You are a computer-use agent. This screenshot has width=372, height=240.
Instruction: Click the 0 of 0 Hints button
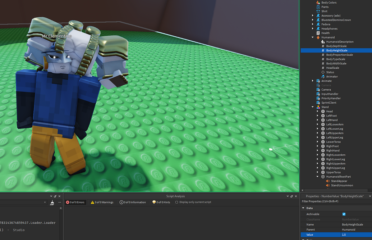[x=161, y=202]
